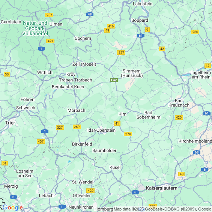Image resolution: width=212 pixels, height=212 pixels.
Task: Click the E42 green route marker
Action: 114,80
